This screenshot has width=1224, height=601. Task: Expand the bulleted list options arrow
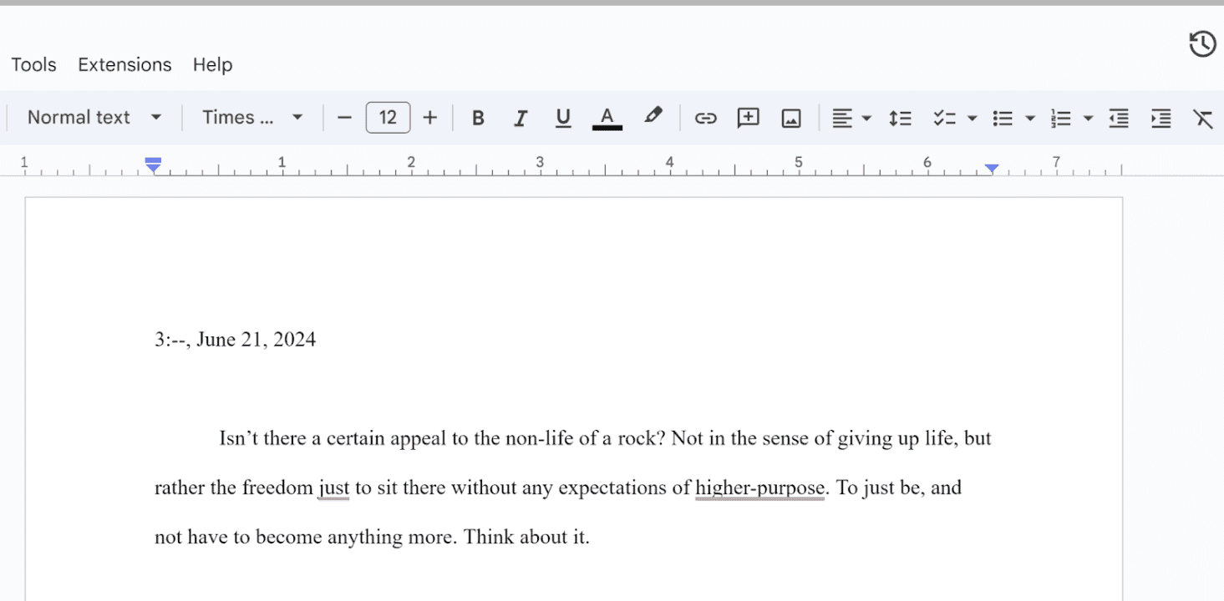(x=1029, y=119)
